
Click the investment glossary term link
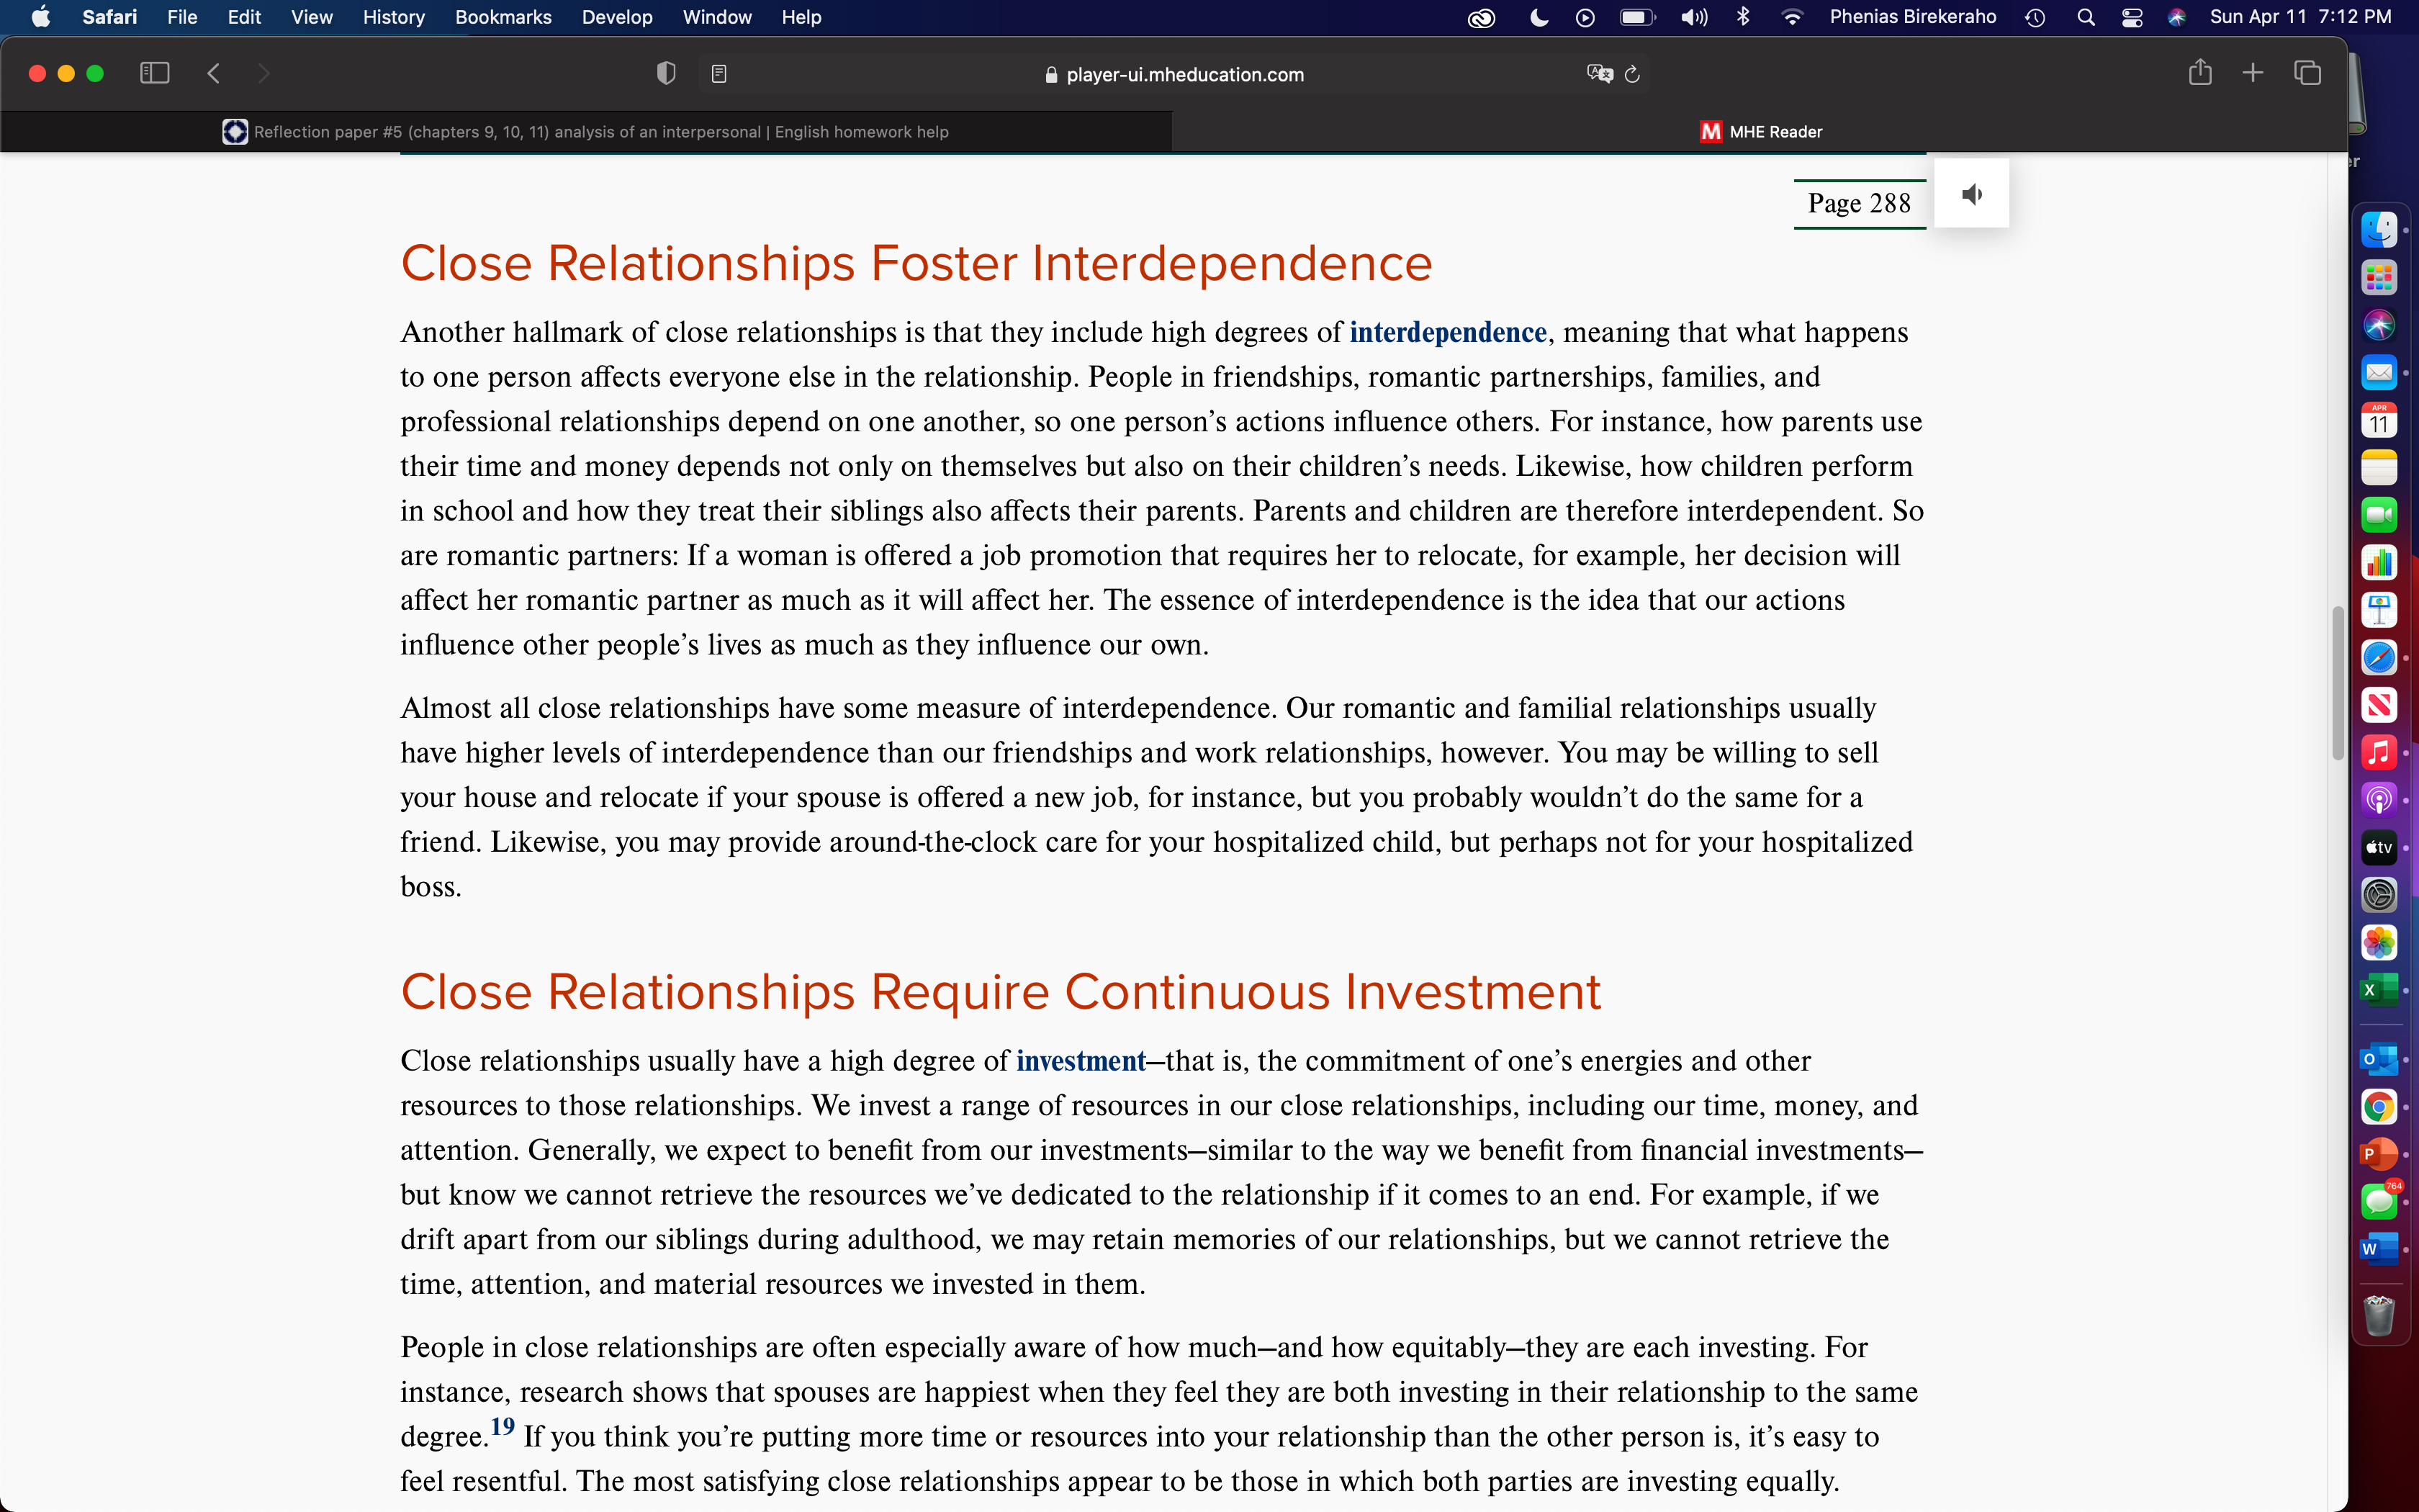1081,1060
